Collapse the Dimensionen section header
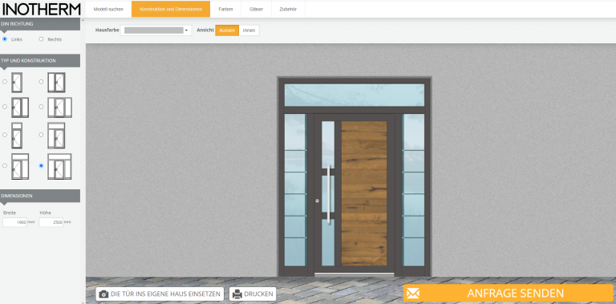Viewport: 616px width, 304px height. (x=40, y=196)
